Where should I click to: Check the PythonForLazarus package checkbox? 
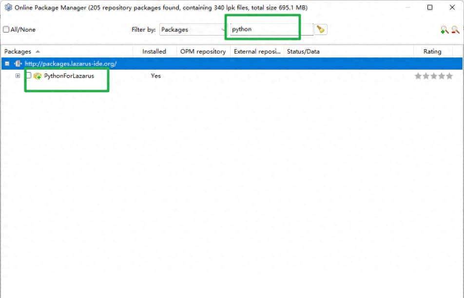(28, 75)
